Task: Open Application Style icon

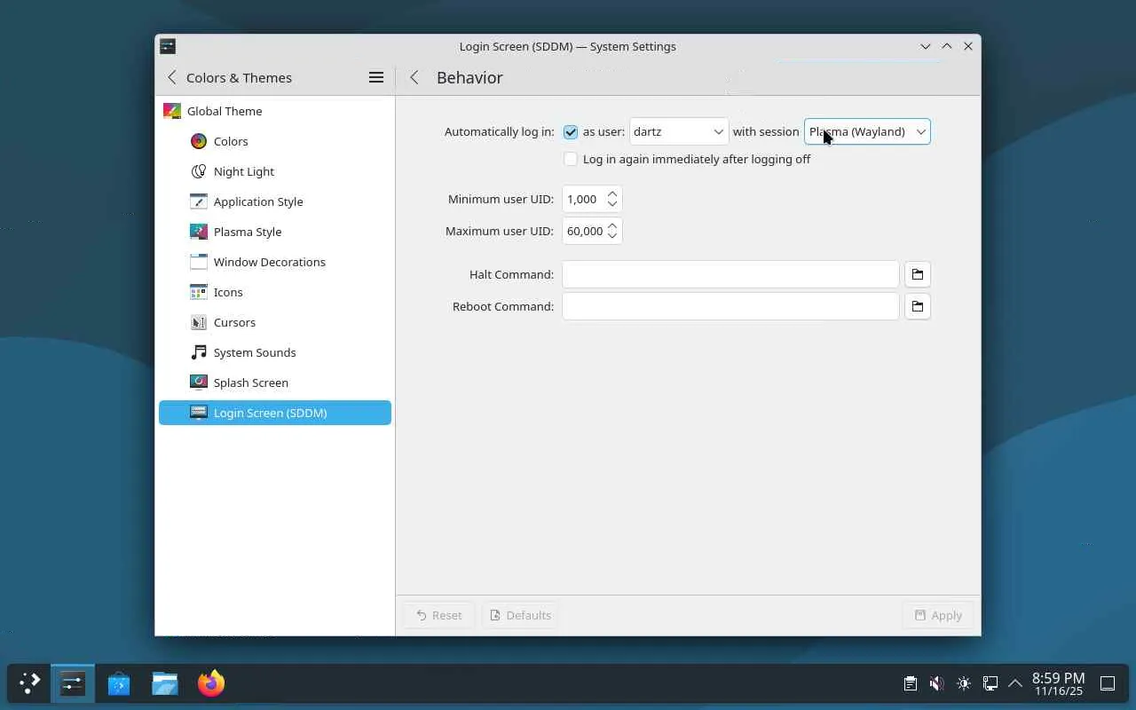Action: point(199,201)
